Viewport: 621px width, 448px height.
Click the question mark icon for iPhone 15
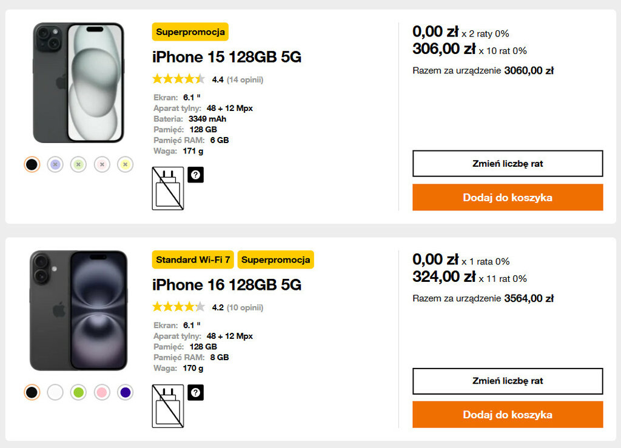(x=195, y=175)
